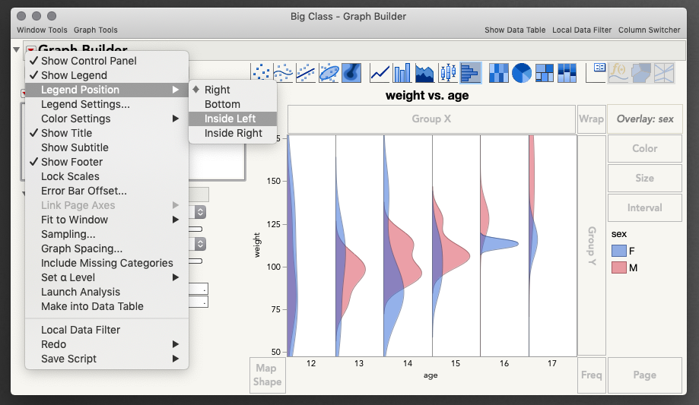
Task: Select the Mosaic element icon
Action: [x=567, y=73]
